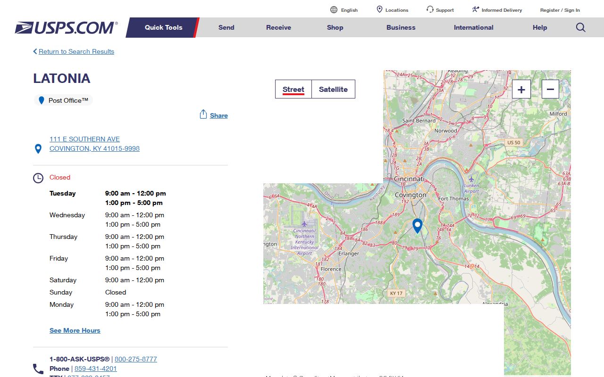Click the Cincinnati label on the map
604x377 pixels.
(409, 179)
